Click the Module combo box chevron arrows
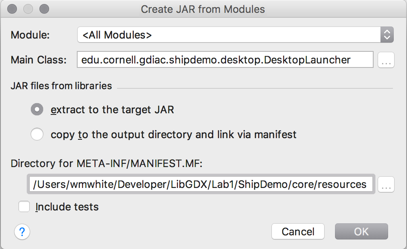The width and height of the screenshot is (407, 249). point(386,35)
